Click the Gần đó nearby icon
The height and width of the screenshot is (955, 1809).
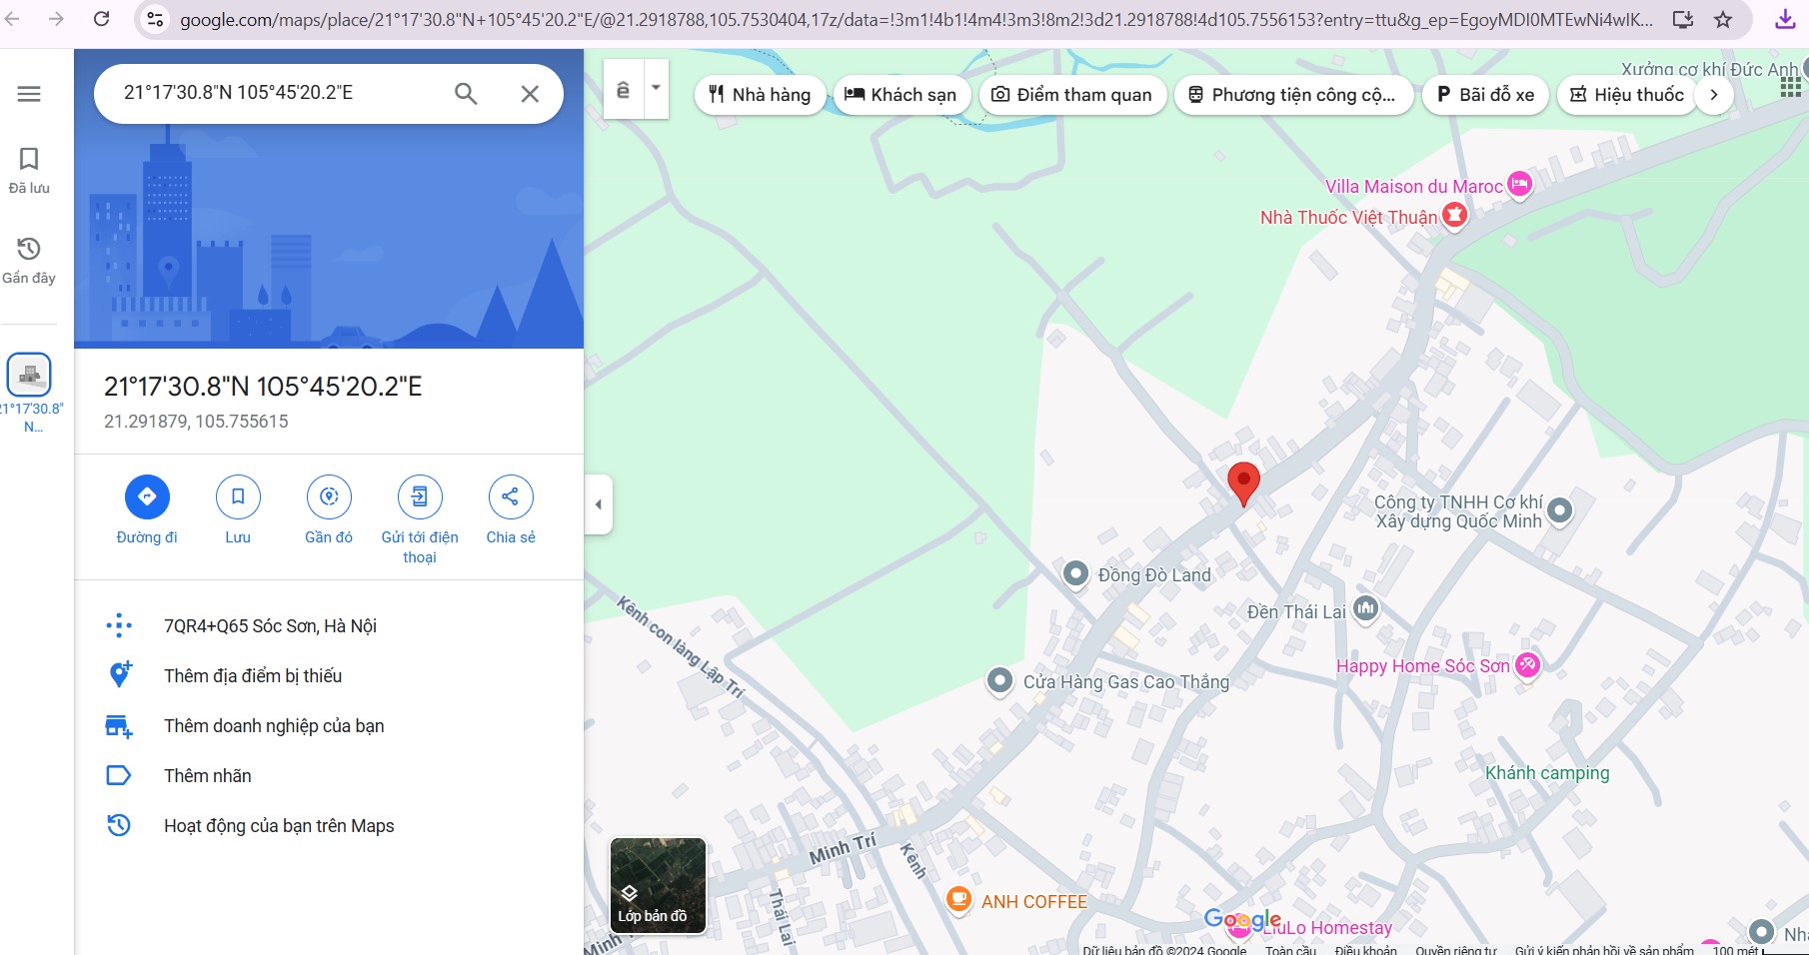(329, 496)
